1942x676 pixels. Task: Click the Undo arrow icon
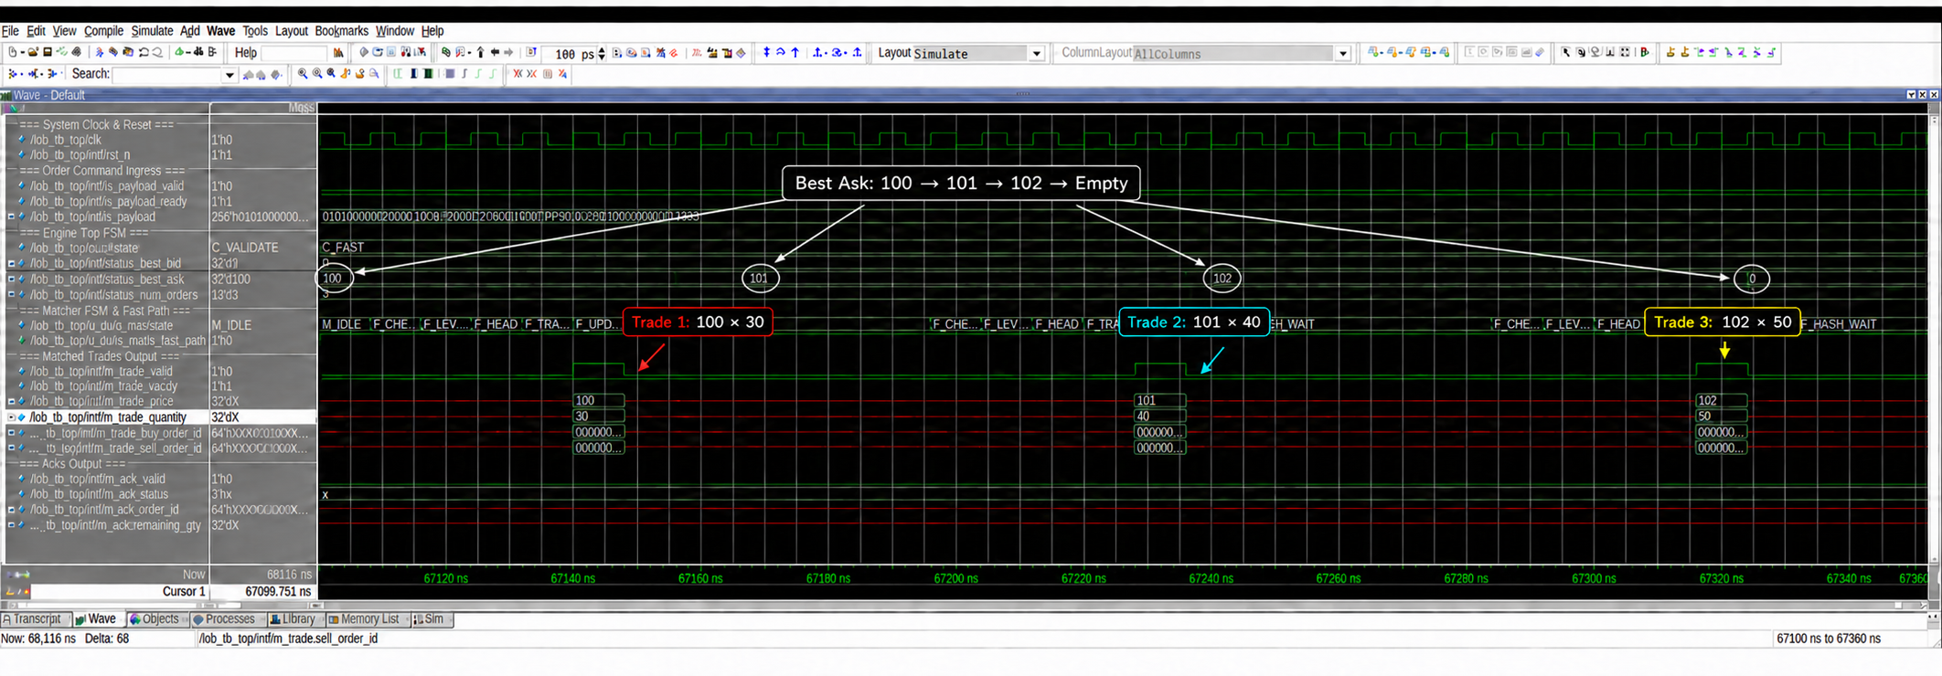(144, 53)
